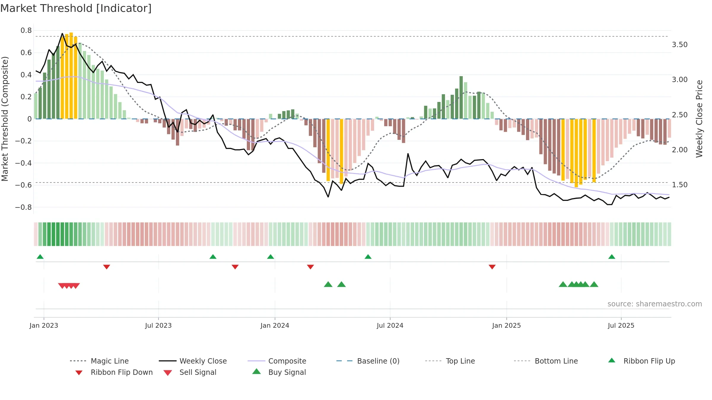
Task: Click the ribbon flip up marker before Jul 2025
Action: 612,257
